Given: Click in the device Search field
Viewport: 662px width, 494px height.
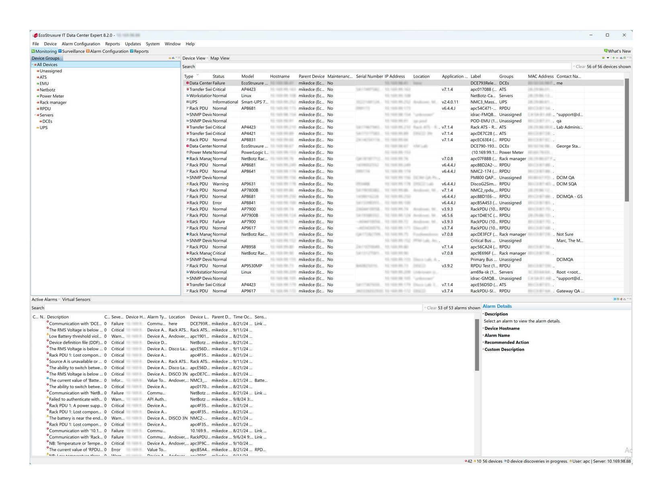Looking at the screenshot, I should [x=383, y=67].
